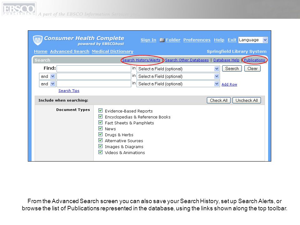
Task: Click the 'Include when searching:' heading
Action: [x=63, y=100]
